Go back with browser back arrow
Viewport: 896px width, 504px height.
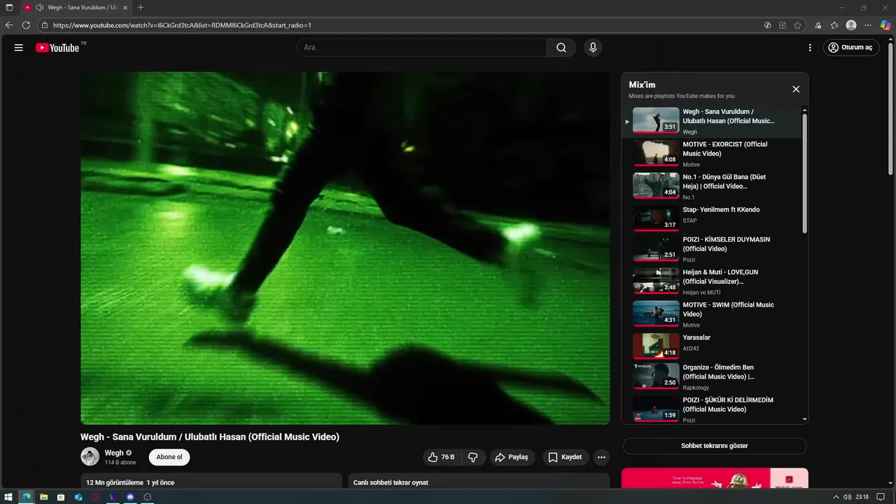(9, 25)
